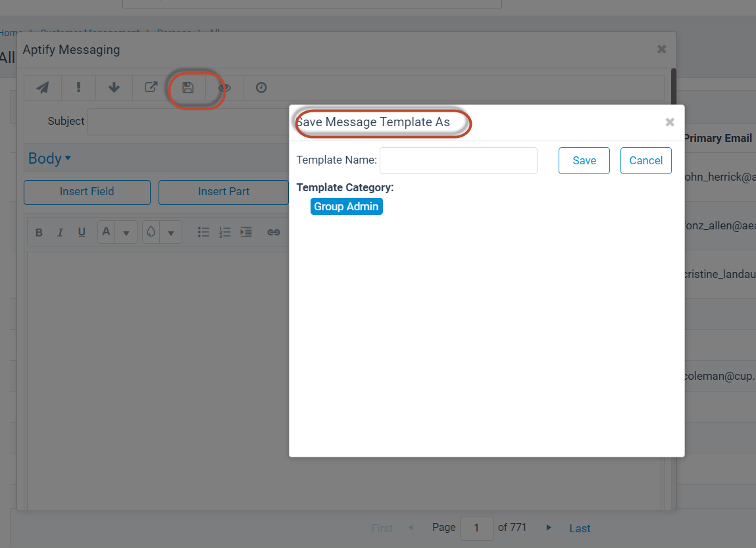
Task: Click the Primary Email column header
Action: pos(718,138)
